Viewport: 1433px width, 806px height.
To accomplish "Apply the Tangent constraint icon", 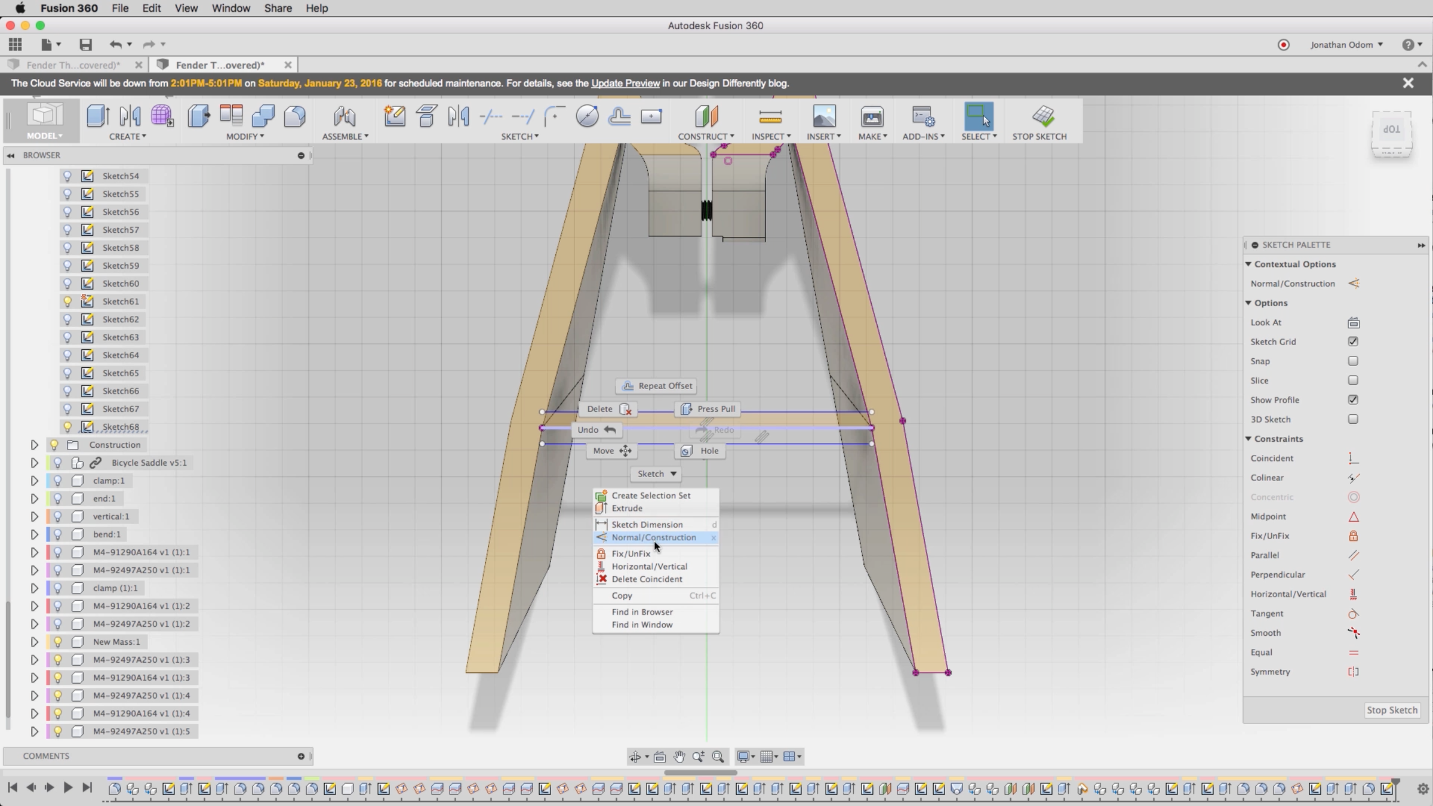I will point(1353,614).
